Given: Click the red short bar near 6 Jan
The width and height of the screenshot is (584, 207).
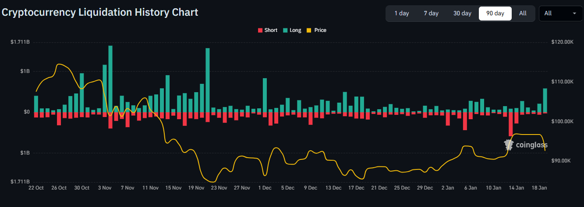Looking at the screenshot, I should pyautogui.click(x=465, y=121).
